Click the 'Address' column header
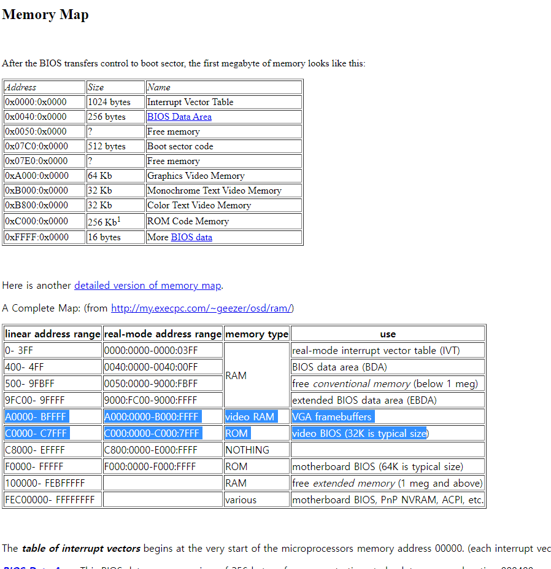The height and width of the screenshot is (569, 551). 45,87
